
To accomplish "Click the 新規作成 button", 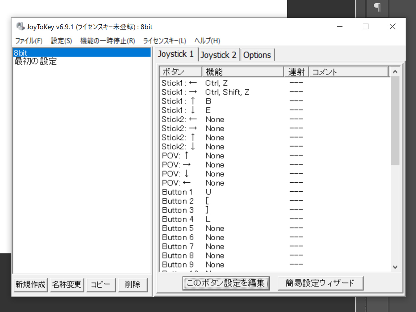I will point(30,285).
